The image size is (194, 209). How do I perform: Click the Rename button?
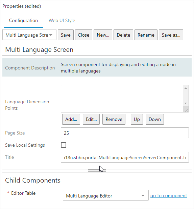click(x=146, y=35)
